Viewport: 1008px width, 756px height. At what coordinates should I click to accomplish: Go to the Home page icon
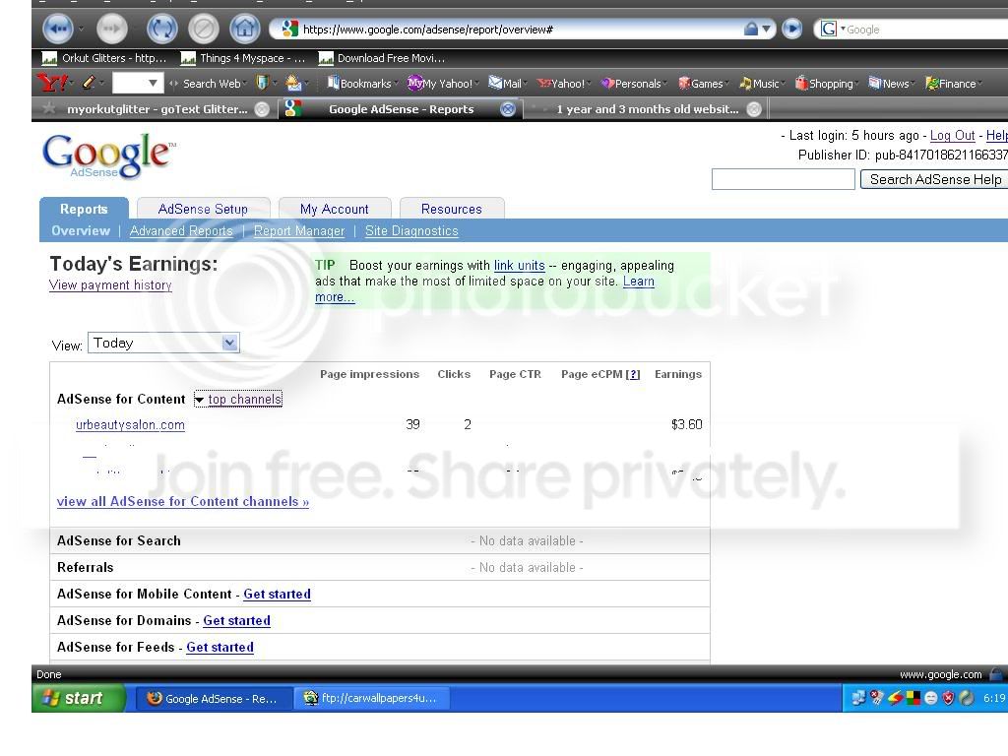tap(244, 29)
